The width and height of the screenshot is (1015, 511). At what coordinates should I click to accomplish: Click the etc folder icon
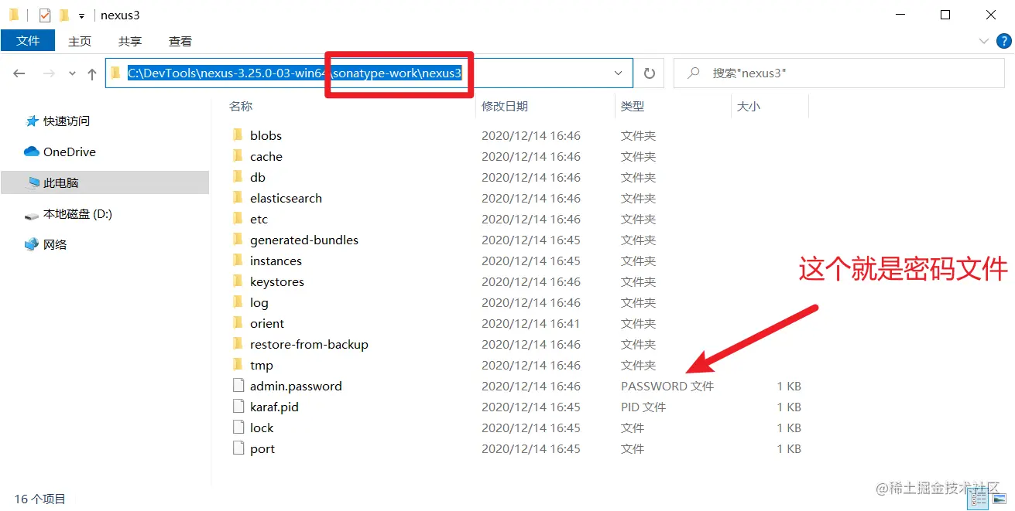[x=238, y=219]
